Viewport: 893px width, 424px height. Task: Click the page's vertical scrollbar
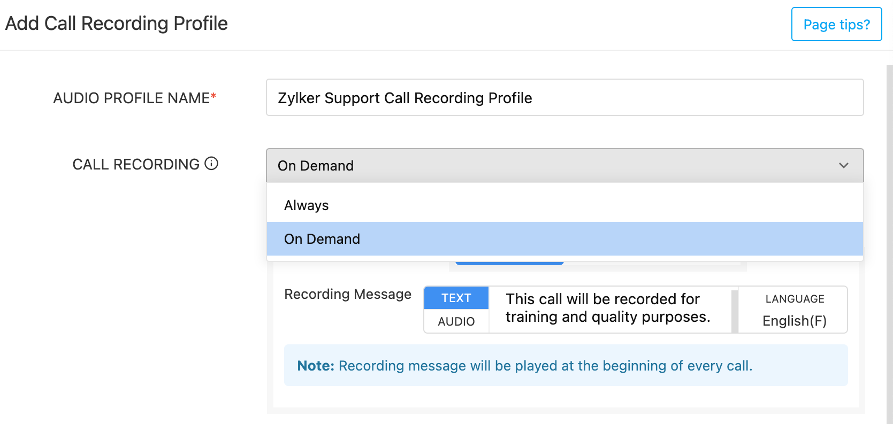pyautogui.click(x=889, y=241)
